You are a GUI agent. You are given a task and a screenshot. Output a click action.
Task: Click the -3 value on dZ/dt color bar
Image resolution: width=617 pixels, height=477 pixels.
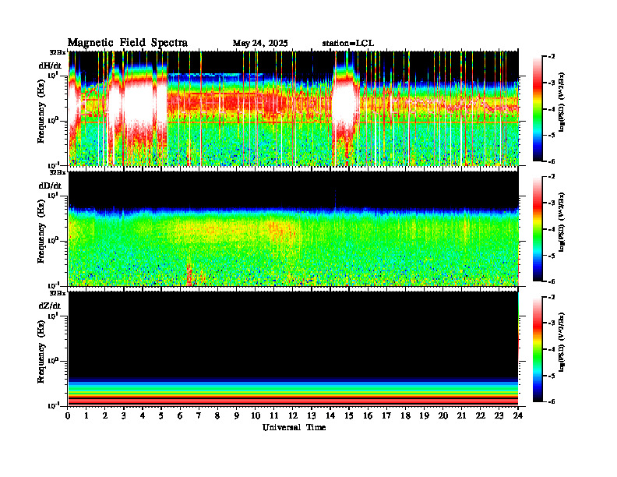(x=552, y=323)
